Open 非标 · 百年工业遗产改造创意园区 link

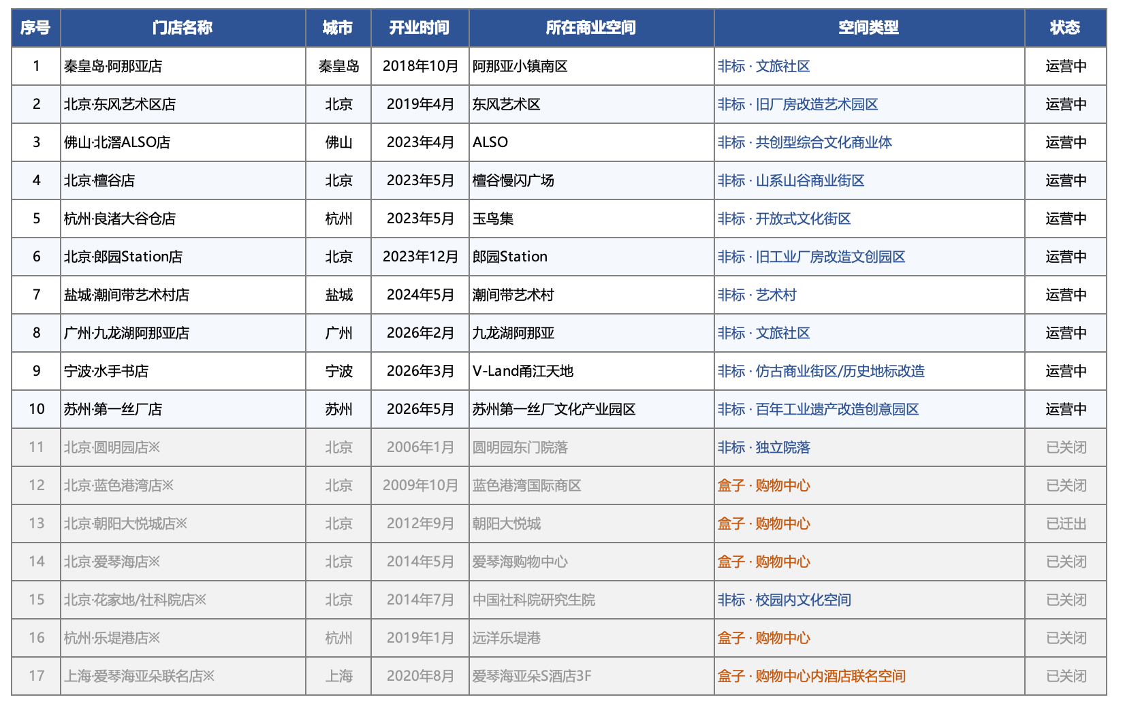818,409
